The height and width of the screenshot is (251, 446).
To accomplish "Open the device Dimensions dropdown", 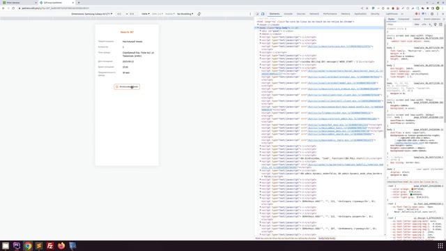I will (x=91, y=14).
